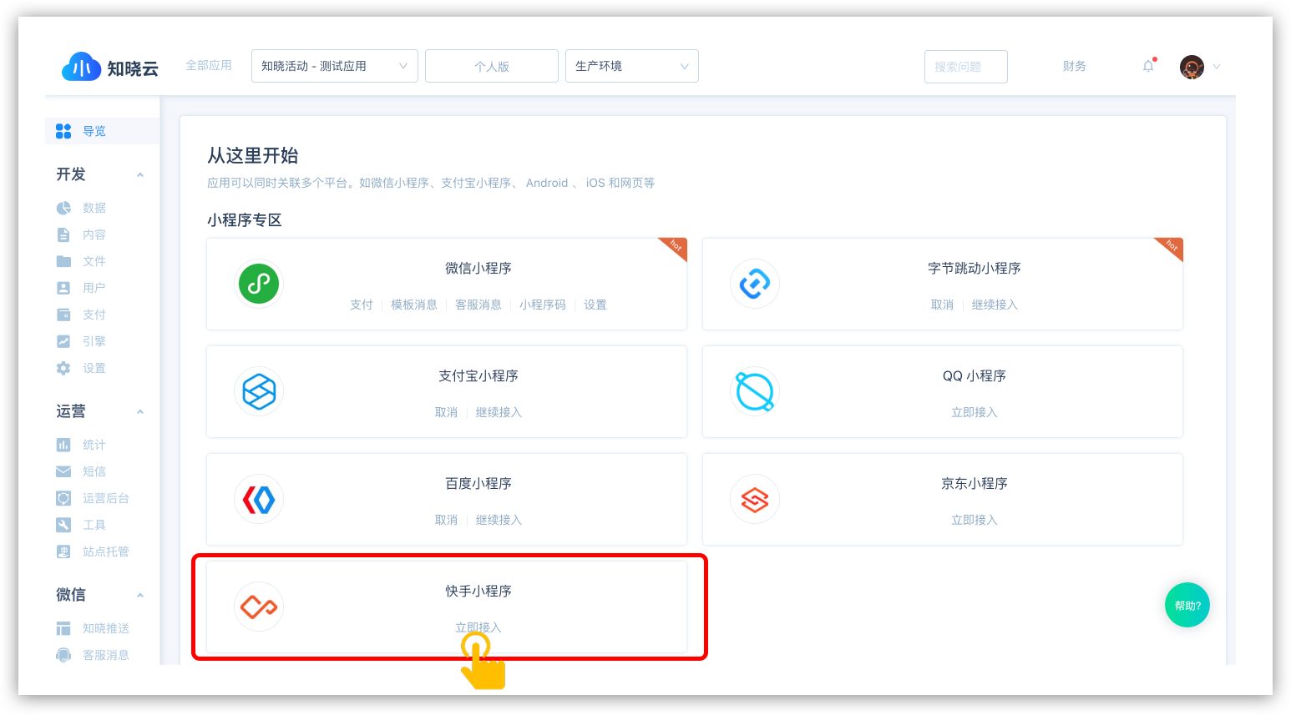Click the 个人版 button

tap(492, 66)
